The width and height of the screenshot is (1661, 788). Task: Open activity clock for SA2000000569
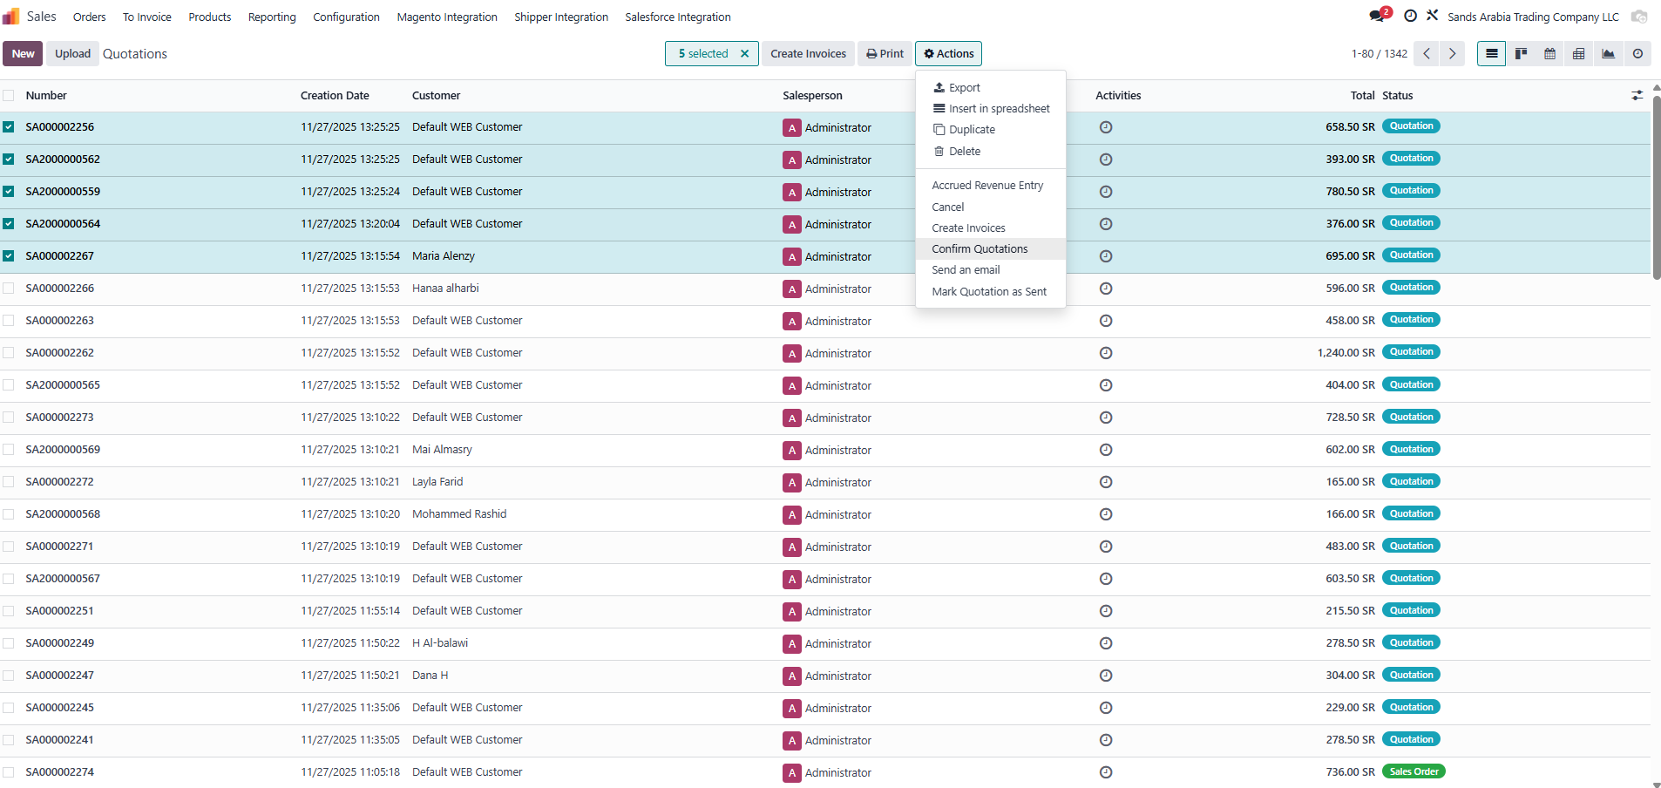click(x=1106, y=450)
